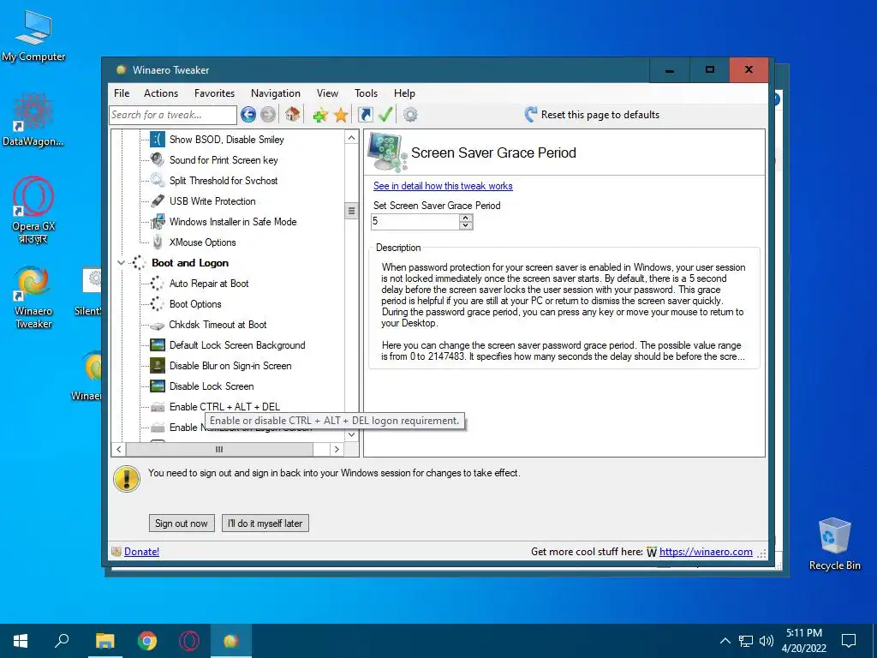Open Opera GX desktop shortcut
This screenshot has height=658, width=877.
(x=33, y=210)
